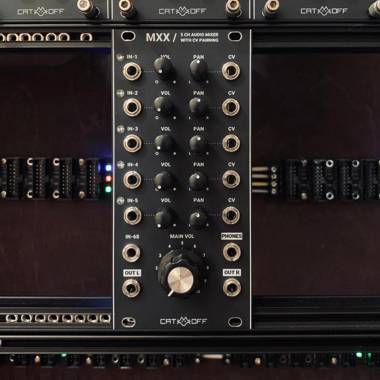Click the OUT R output jack
380x380 pixels.
[232, 288]
